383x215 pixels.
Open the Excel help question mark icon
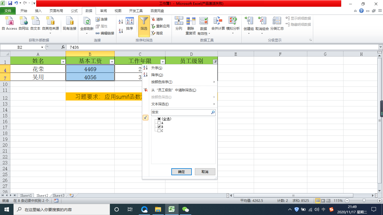coord(361,11)
